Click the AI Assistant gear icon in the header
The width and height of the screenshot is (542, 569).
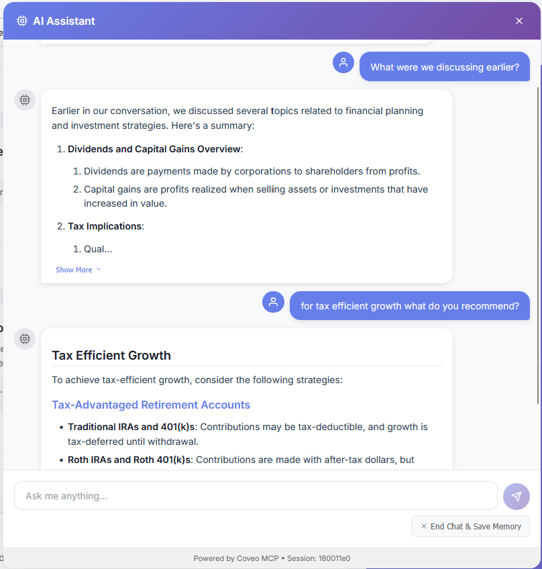pos(22,21)
